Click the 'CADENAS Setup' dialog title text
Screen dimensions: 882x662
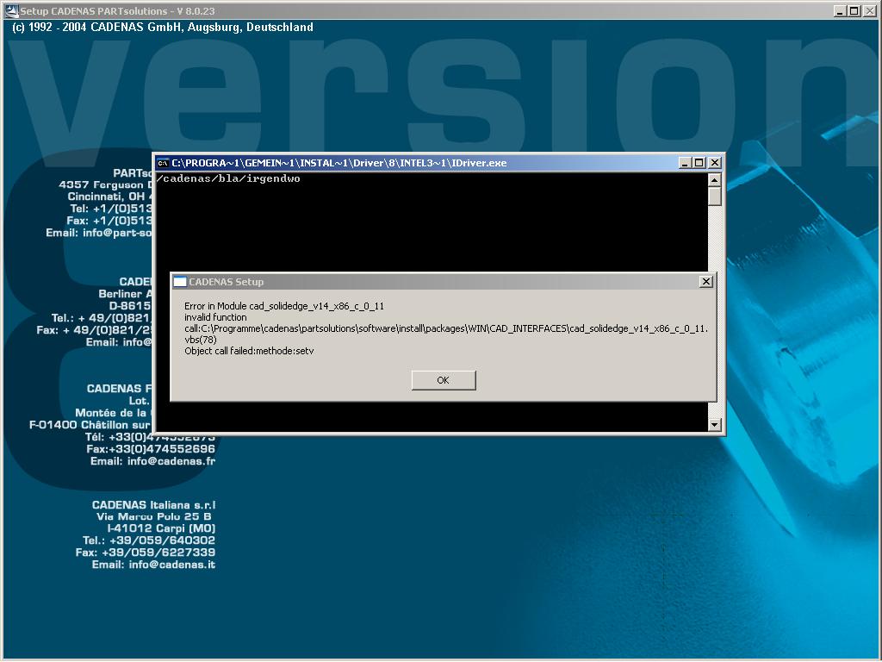(x=227, y=282)
